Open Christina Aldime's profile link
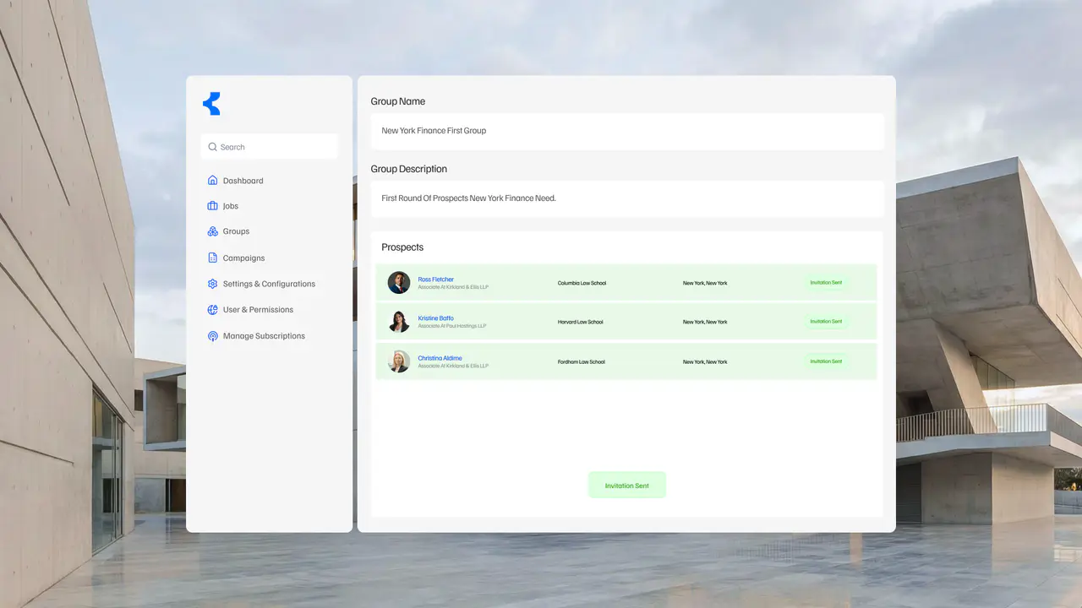 pyautogui.click(x=440, y=358)
